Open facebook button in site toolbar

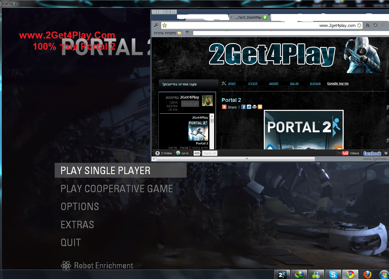tap(372, 153)
